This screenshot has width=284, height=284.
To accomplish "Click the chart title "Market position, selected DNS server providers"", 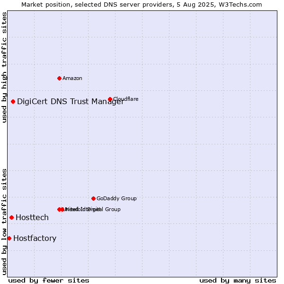I will point(97,5).
